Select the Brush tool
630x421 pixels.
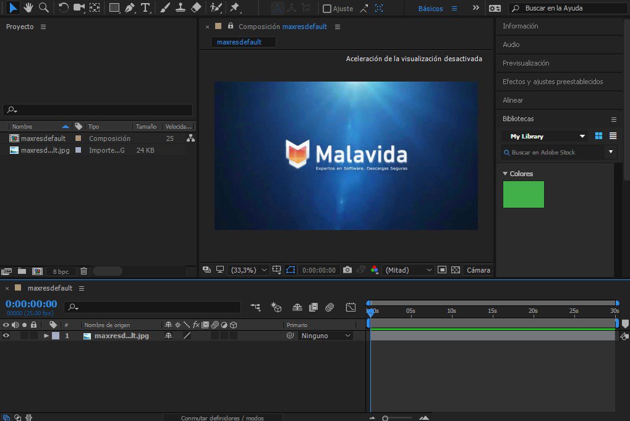click(164, 8)
